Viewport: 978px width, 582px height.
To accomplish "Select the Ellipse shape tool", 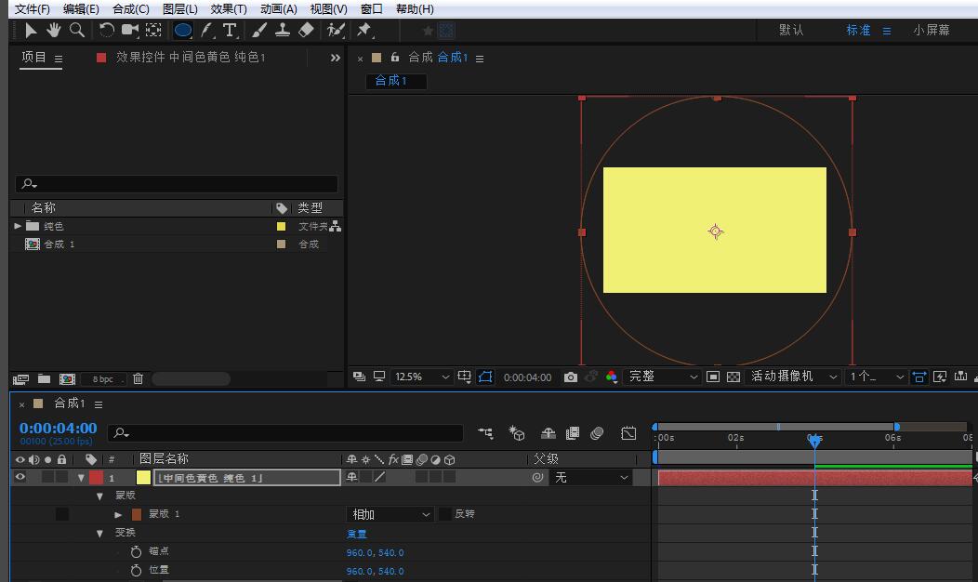I will pyautogui.click(x=183, y=31).
